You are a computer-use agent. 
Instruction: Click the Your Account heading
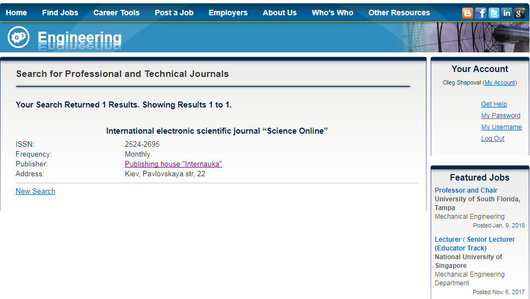click(480, 69)
